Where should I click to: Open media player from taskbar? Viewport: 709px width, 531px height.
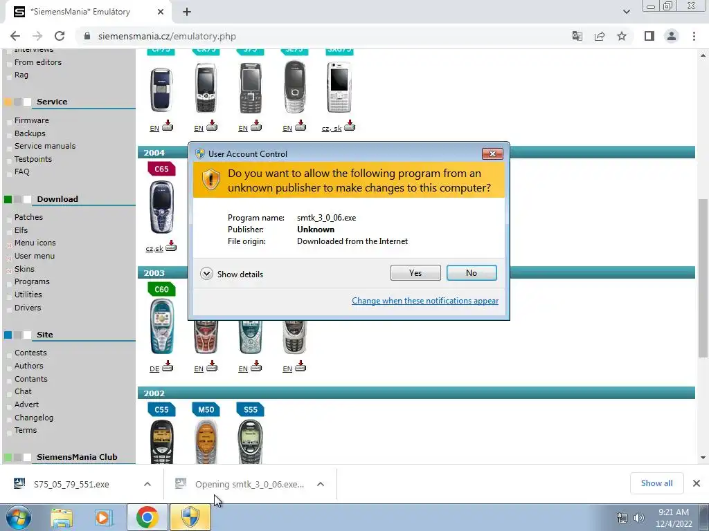pyautogui.click(x=102, y=517)
